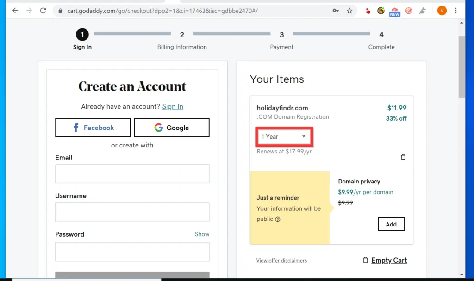Open Chrome's three-dot menu

pos(455,11)
